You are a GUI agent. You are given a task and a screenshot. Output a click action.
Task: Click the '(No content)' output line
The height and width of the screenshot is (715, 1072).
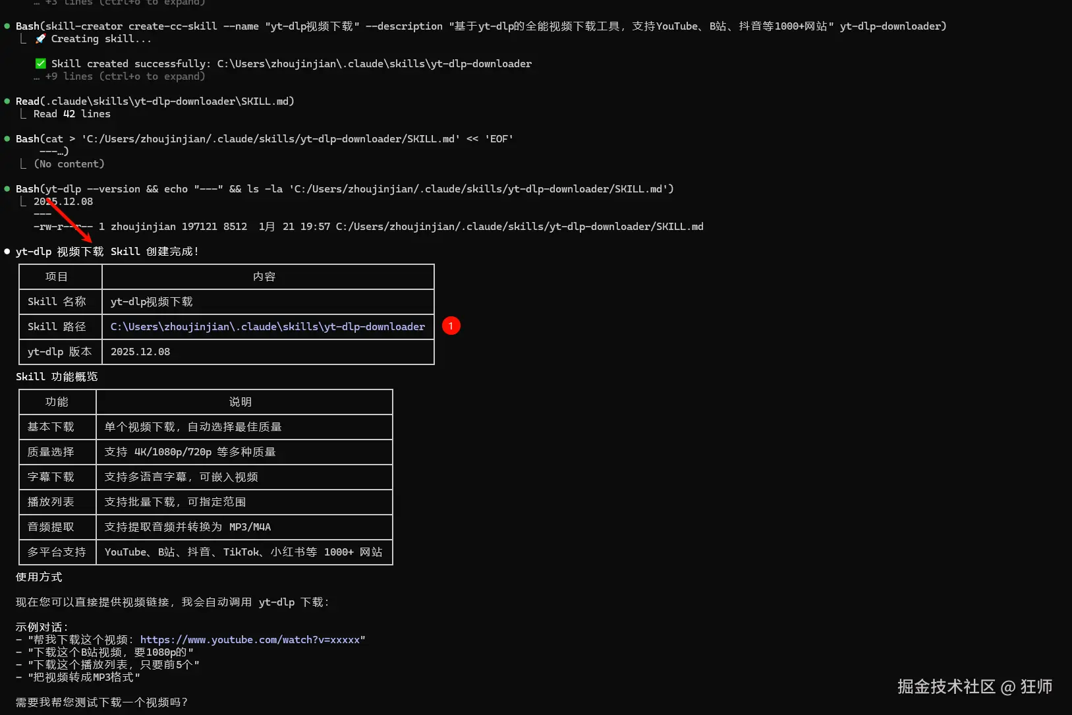(69, 164)
